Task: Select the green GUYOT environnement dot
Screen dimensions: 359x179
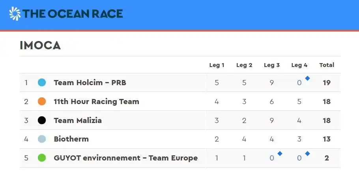Action: click(x=42, y=158)
